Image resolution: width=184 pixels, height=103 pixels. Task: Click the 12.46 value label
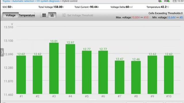point(136,60)
